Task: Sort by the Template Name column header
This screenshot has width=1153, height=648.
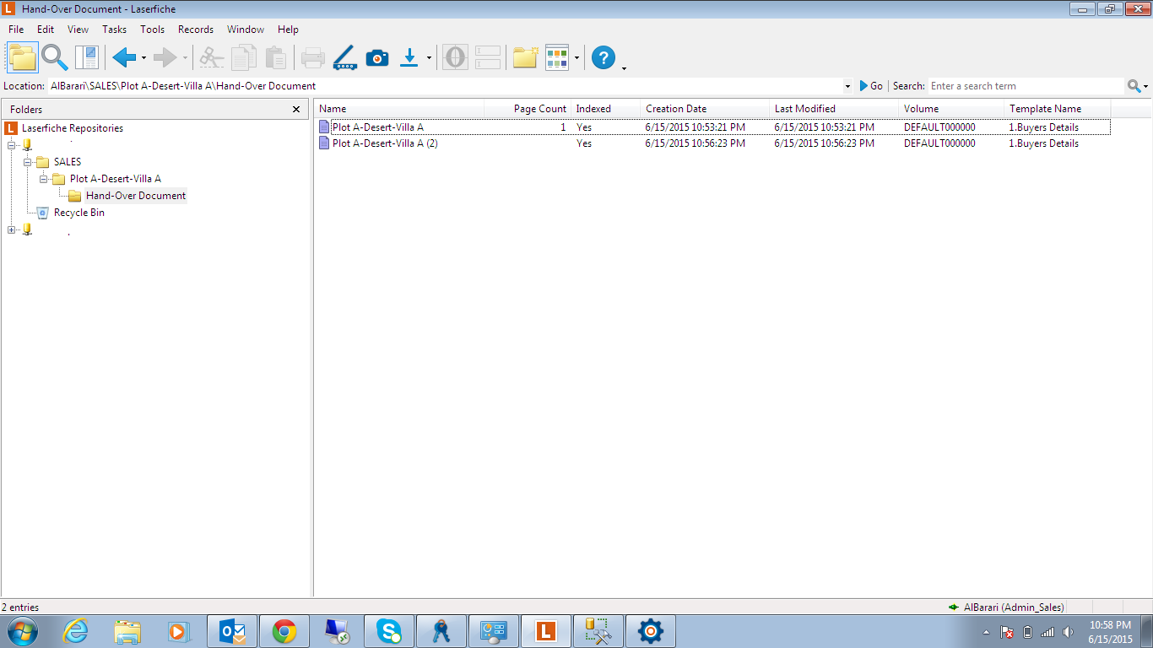Action: pos(1058,109)
